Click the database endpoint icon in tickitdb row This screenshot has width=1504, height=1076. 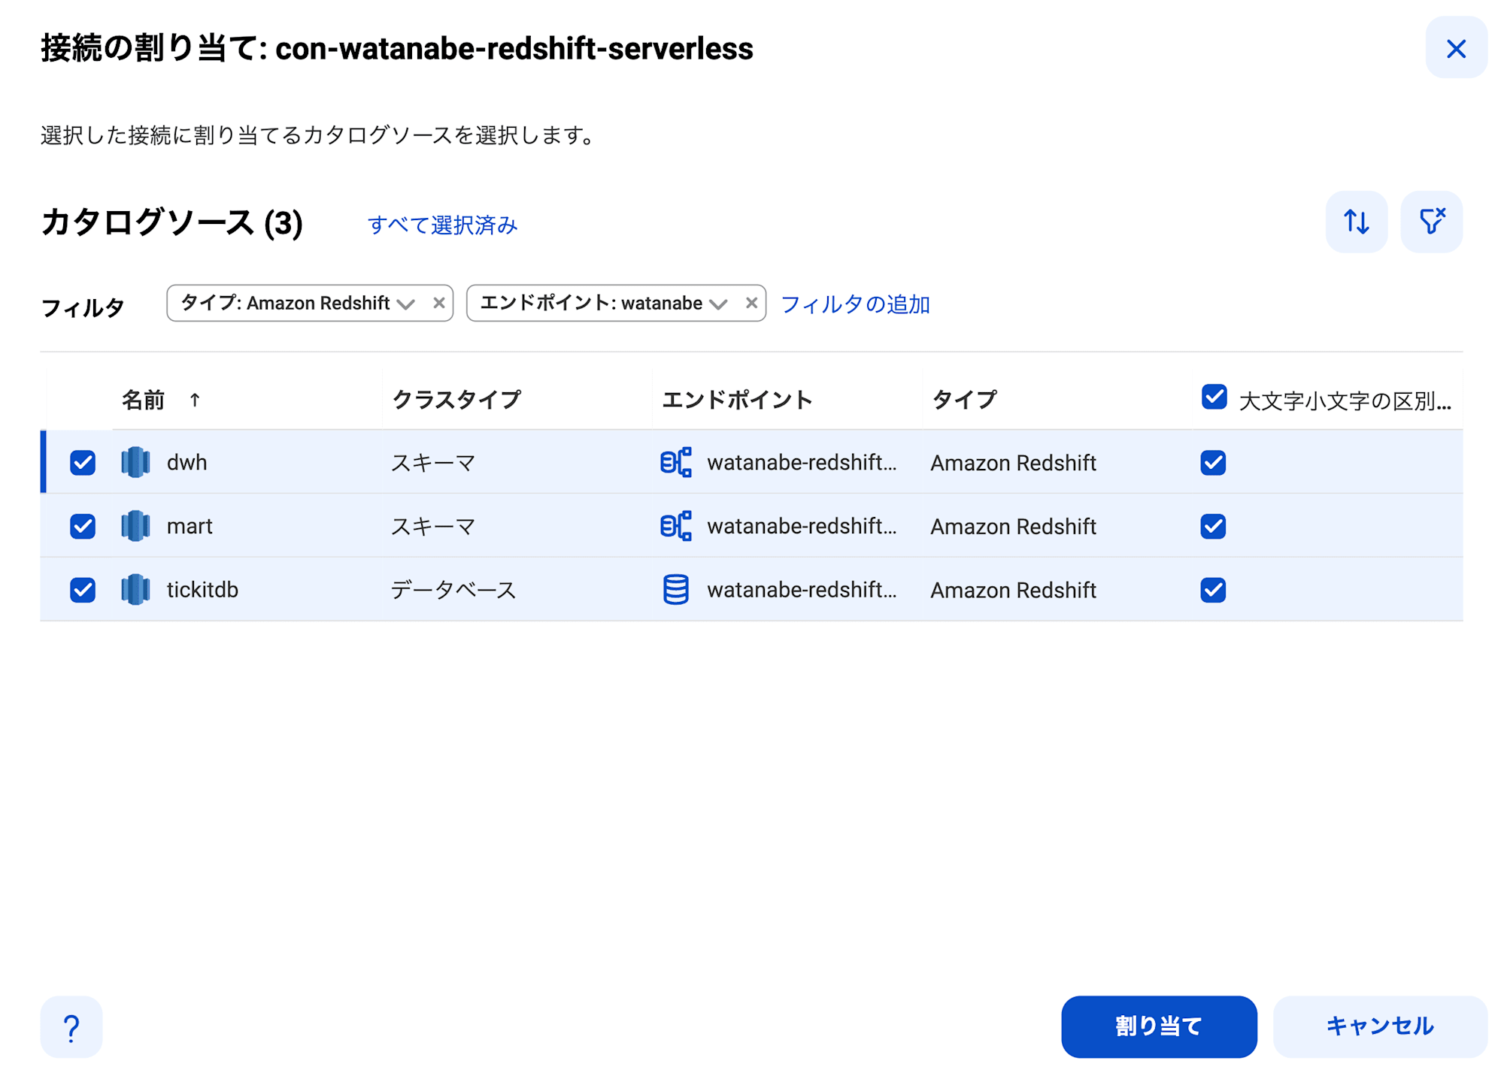coord(675,590)
